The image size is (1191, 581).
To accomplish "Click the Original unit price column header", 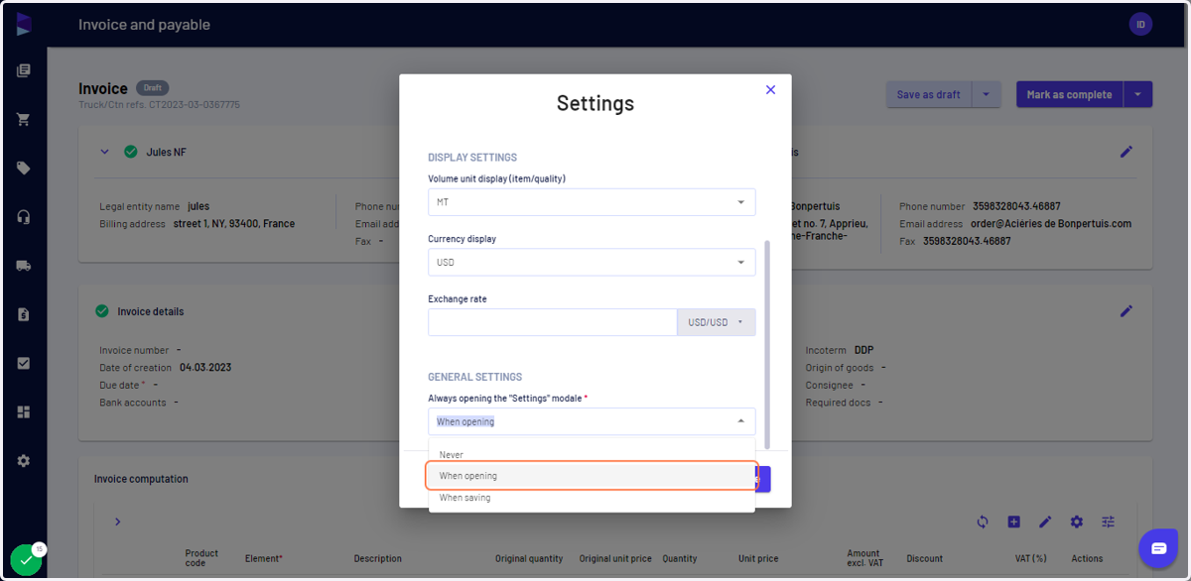I will (615, 559).
